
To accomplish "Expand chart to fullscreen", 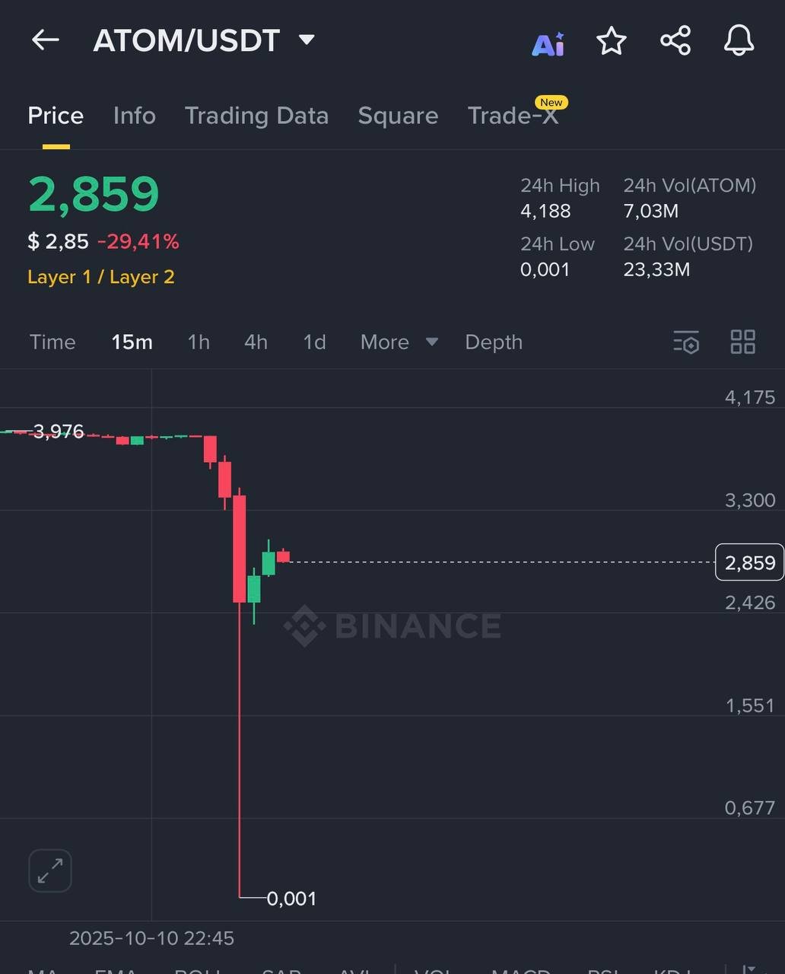I will 50,871.
